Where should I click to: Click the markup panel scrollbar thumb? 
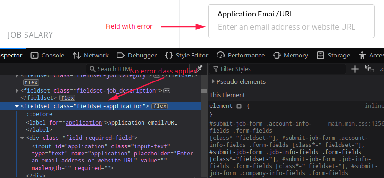click(204, 91)
